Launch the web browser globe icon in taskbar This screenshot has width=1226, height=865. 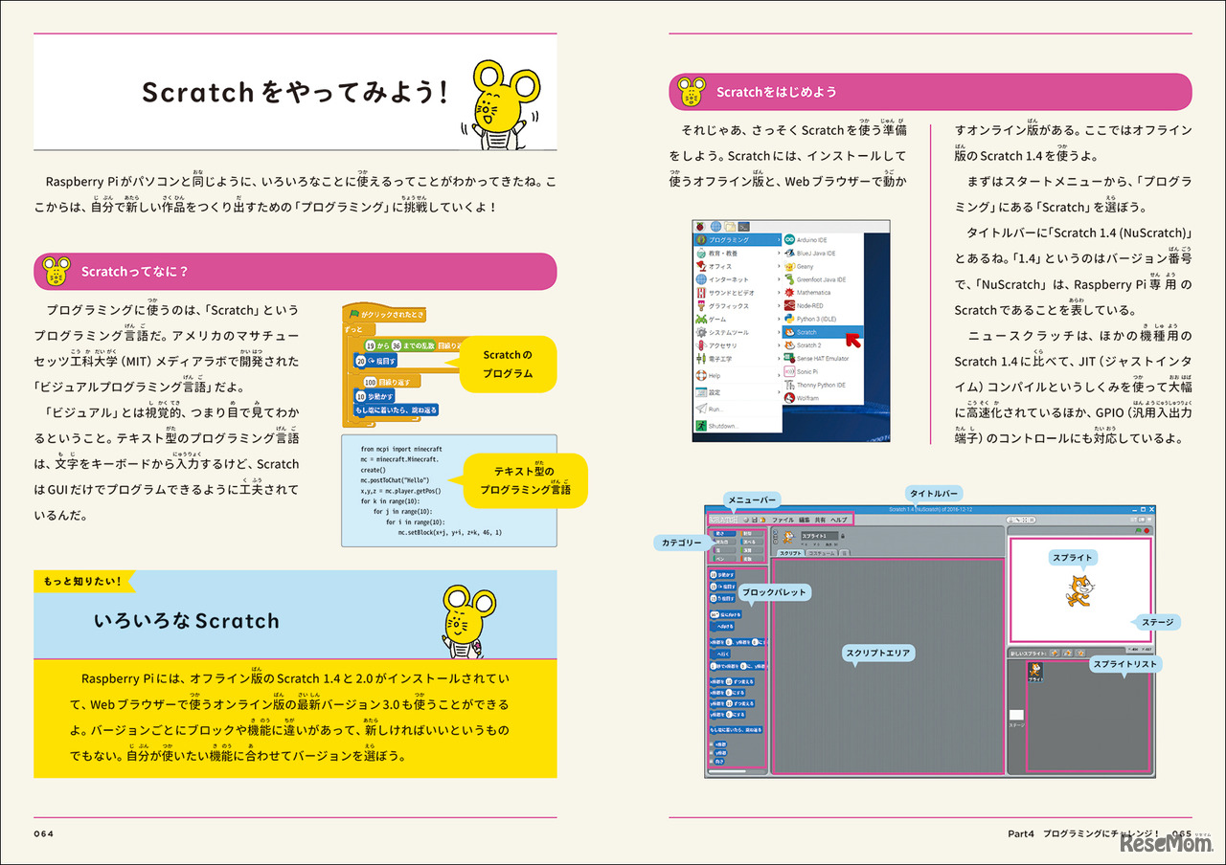click(x=715, y=226)
